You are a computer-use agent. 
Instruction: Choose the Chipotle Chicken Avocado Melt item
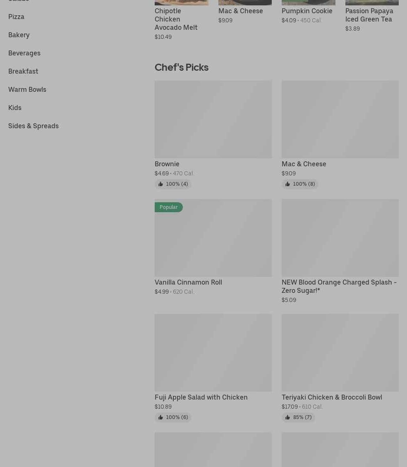(176, 19)
